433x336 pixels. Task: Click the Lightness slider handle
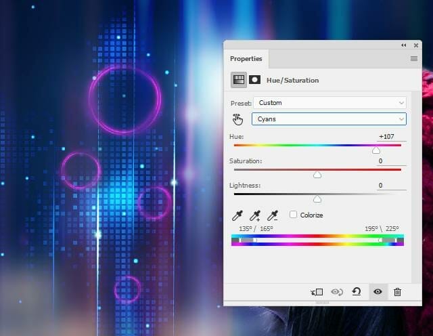coord(317,199)
